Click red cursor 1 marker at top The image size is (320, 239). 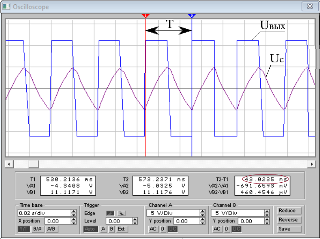click(x=146, y=15)
